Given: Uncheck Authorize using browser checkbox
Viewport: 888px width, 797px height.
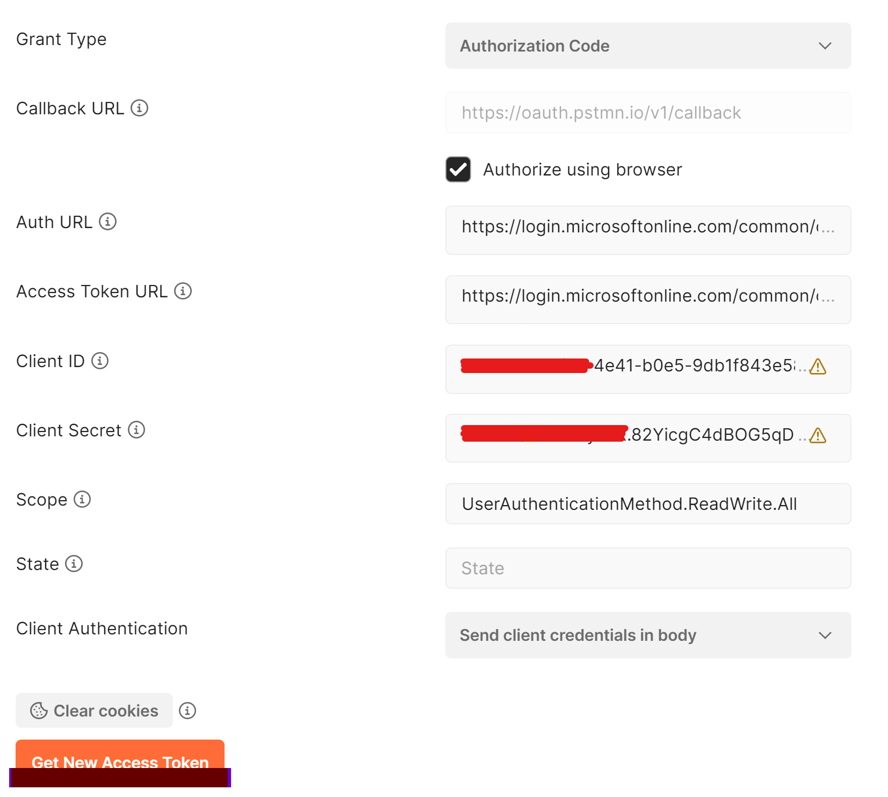Looking at the screenshot, I should (x=458, y=170).
